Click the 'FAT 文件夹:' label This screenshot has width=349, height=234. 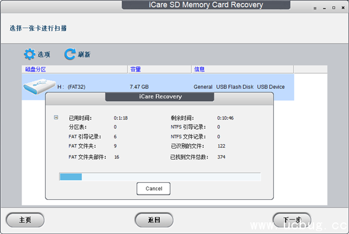(82, 146)
